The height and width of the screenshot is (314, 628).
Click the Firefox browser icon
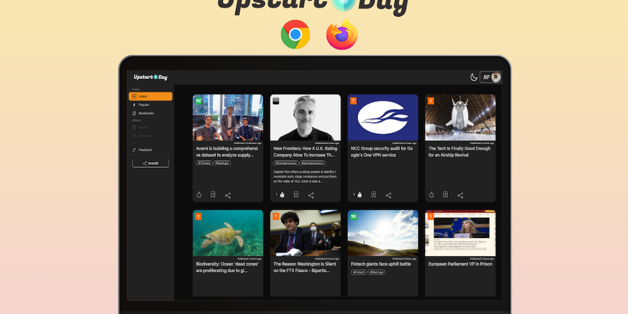coord(342,34)
